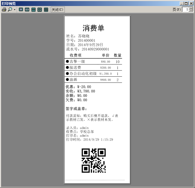Click the 油画 item row
This screenshot has width=195, height=188.
[93, 80]
